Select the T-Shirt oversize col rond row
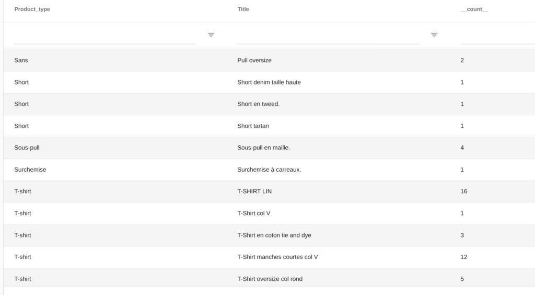Viewport: 535px width, 295px height. click(269, 278)
